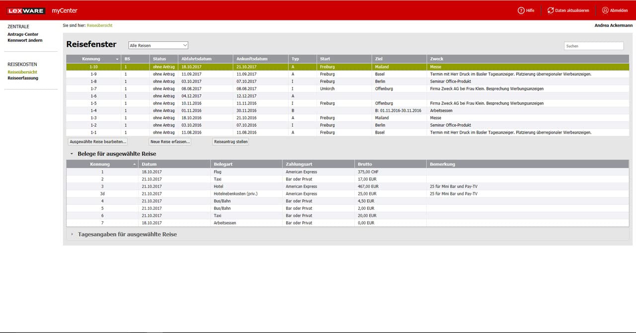
Task: Click the Hilfe link text
Action: pyautogui.click(x=531, y=10)
